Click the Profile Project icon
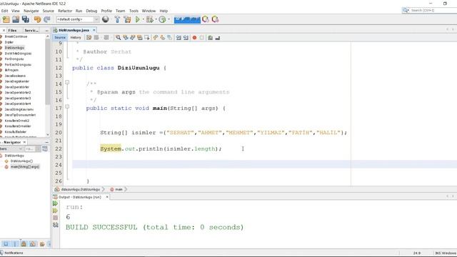Image resolution: width=457 pixels, height=257 pixels. tap(162, 19)
